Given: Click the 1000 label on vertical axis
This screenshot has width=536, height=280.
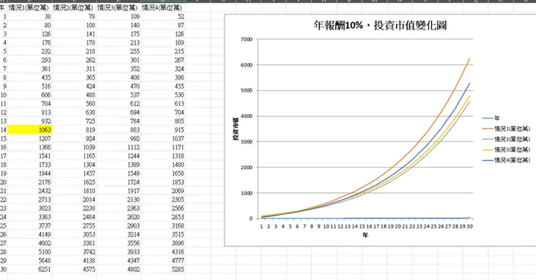Looking at the screenshot, I should pyautogui.click(x=246, y=193).
